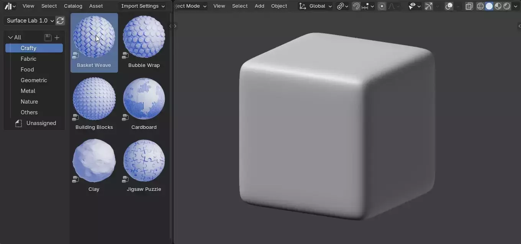
Task: Toggle viewport gizmos icon
Action: coord(428,6)
